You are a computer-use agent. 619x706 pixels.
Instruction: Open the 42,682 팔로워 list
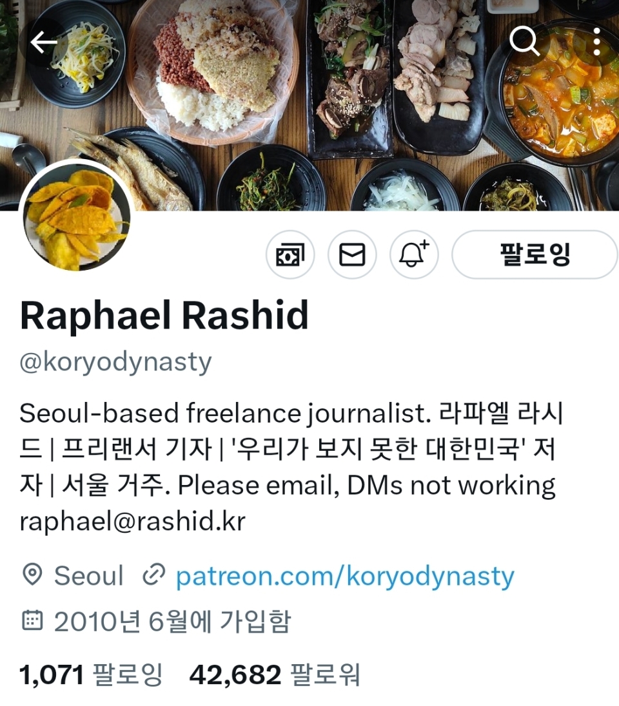click(275, 675)
